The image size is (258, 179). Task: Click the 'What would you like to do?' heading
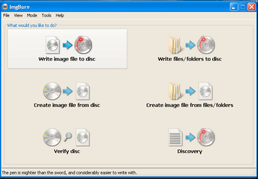(32, 25)
